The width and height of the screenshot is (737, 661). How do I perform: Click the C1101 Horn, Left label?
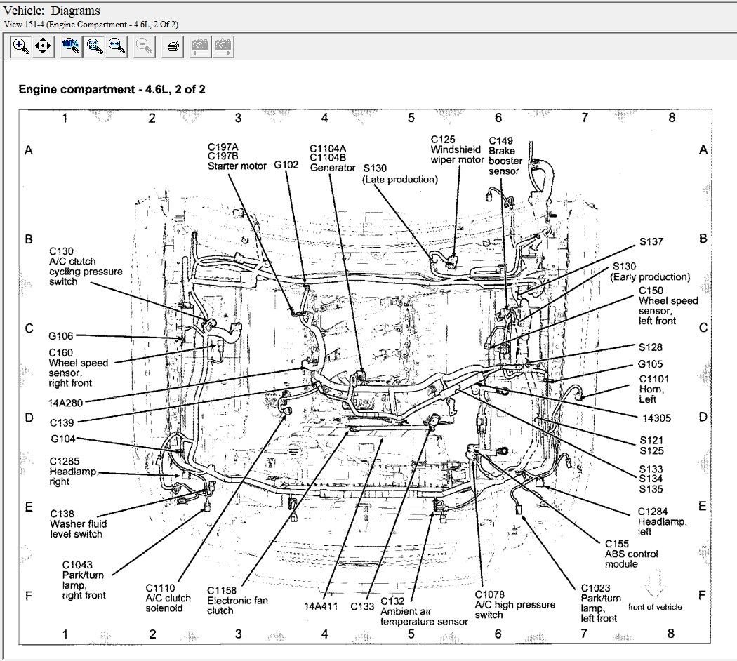[653, 389]
